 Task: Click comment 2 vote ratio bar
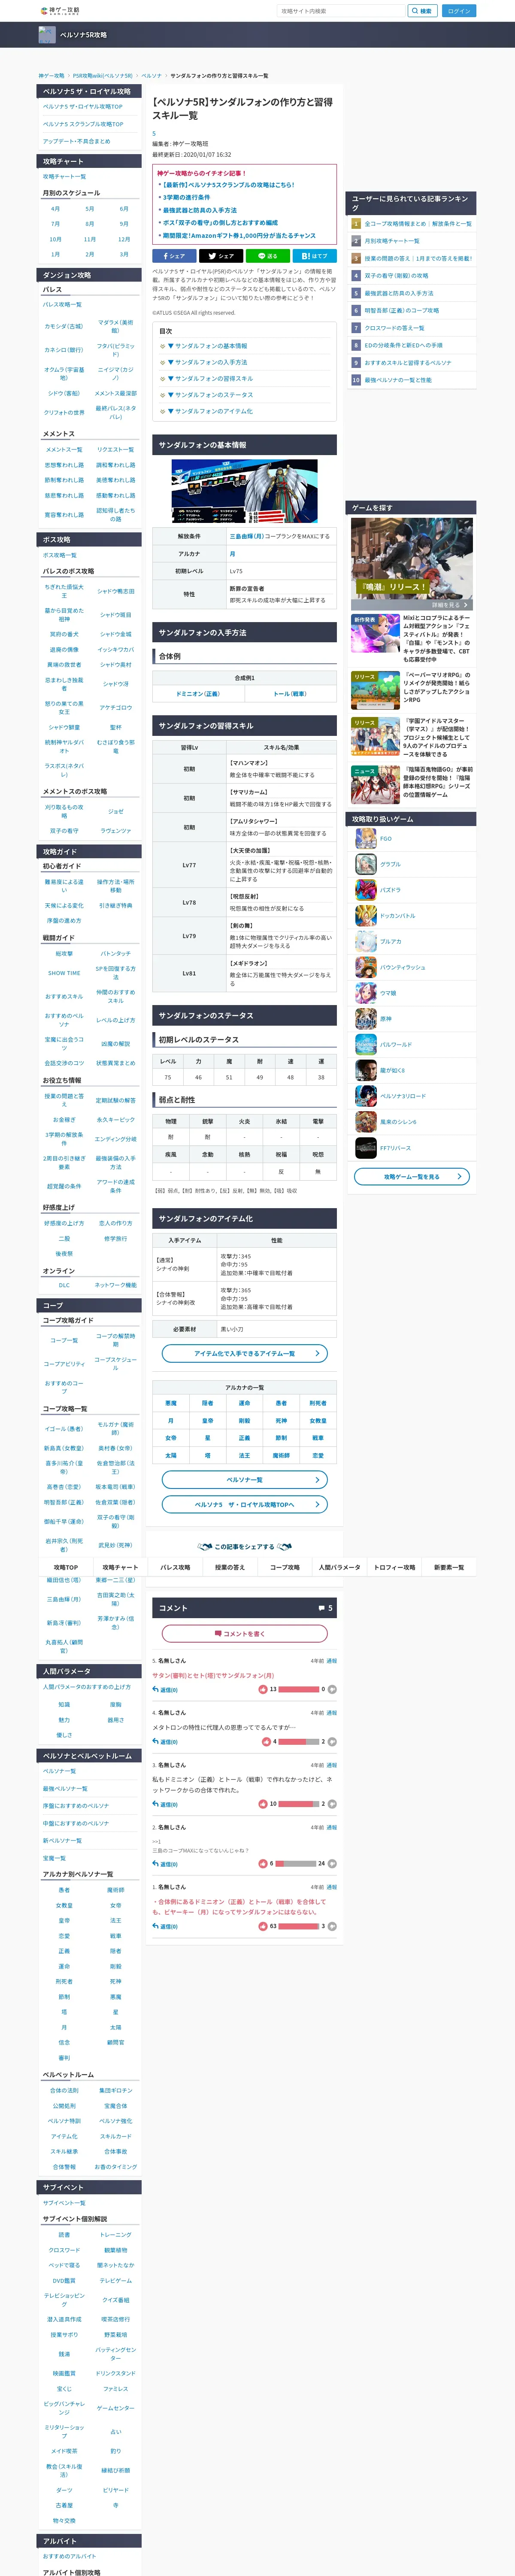tap(296, 1864)
